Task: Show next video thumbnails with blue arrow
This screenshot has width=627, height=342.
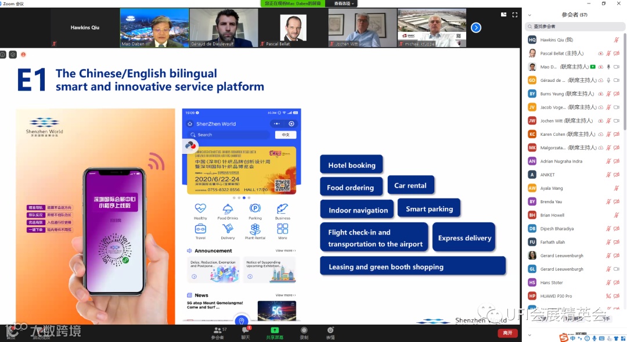Action: [476, 28]
